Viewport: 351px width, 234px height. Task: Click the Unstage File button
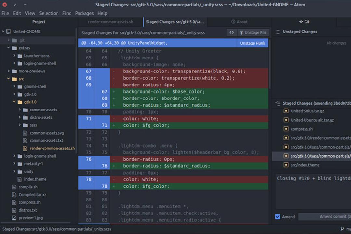click(253, 32)
